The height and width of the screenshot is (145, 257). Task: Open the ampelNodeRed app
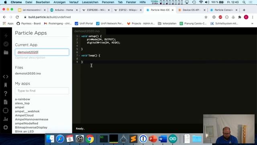pyautogui.click(x=27, y=124)
